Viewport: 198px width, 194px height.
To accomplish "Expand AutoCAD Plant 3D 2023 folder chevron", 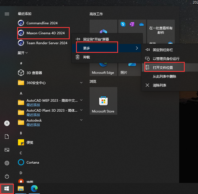I will tap(81, 110).
